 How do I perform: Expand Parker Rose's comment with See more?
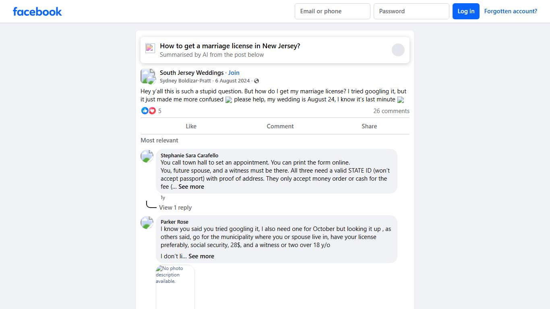click(201, 256)
